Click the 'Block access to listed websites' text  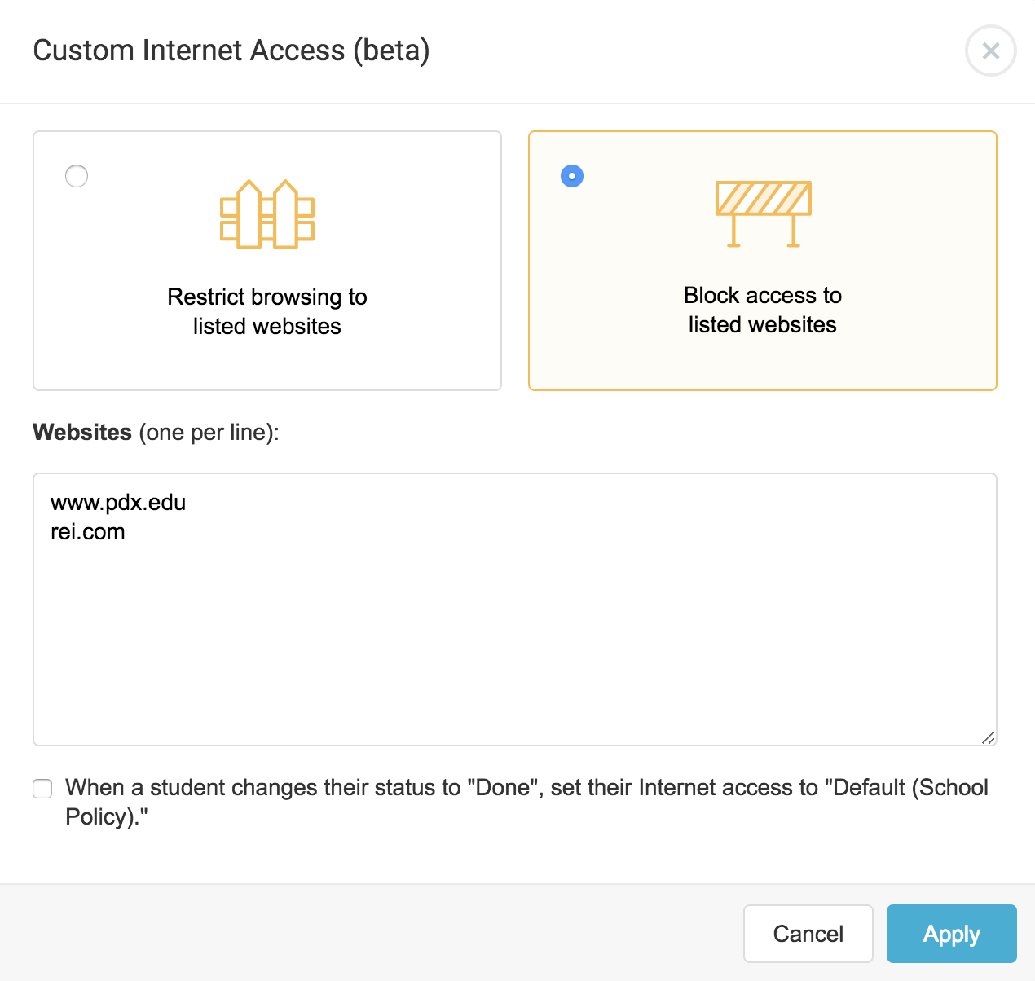(762, 310)
